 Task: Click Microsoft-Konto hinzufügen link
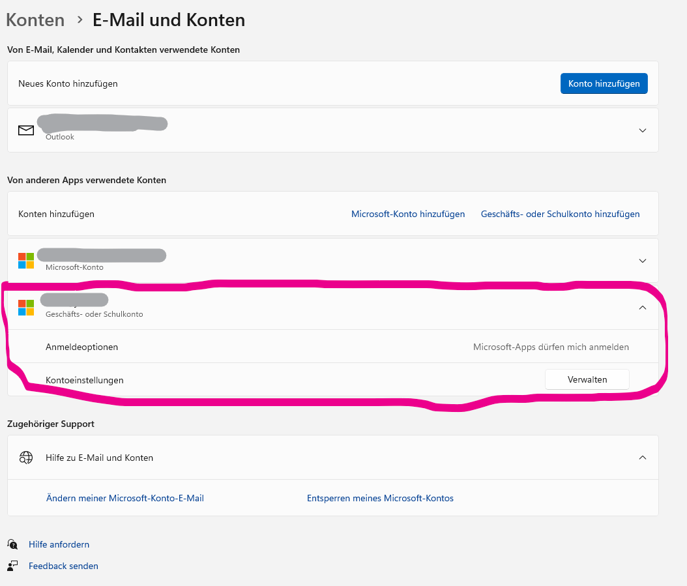tap(408, 214)
